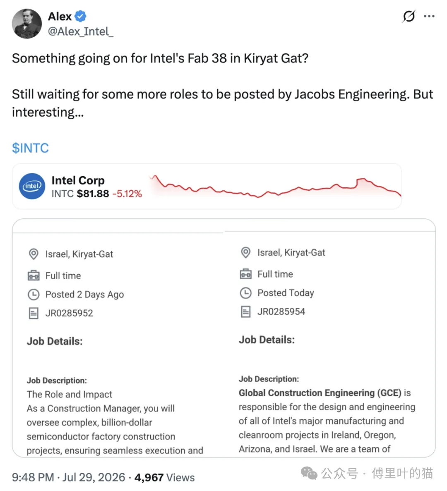This screenshot has height=491, width=447.
Task: Click location pin icon in right job listing
Action: [245, 252]
